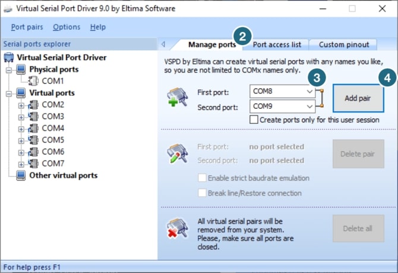Enable Create ports only for this user session
This screenshot has width=398, height=273.
click(254, 120)
